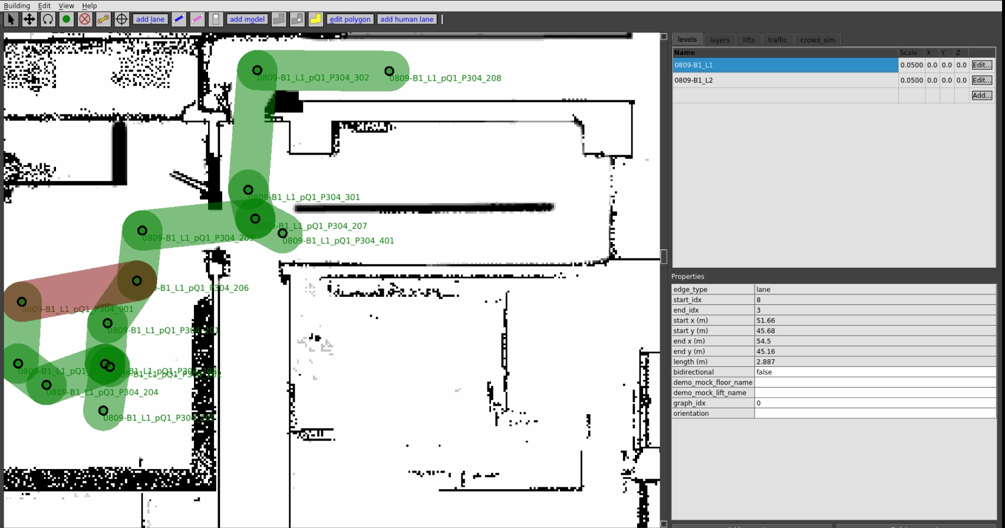
Task: Click the add lane button
Action: tap(150, 19)
